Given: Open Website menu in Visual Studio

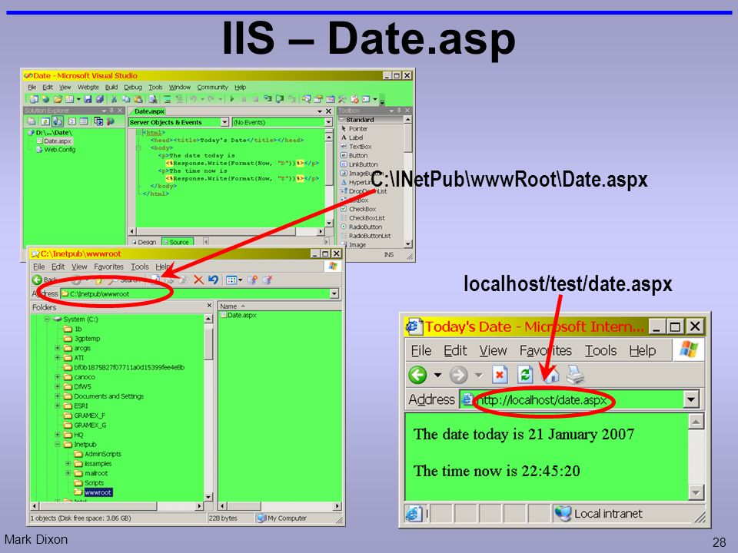Looking at the screenshot, I should (88, 88).
